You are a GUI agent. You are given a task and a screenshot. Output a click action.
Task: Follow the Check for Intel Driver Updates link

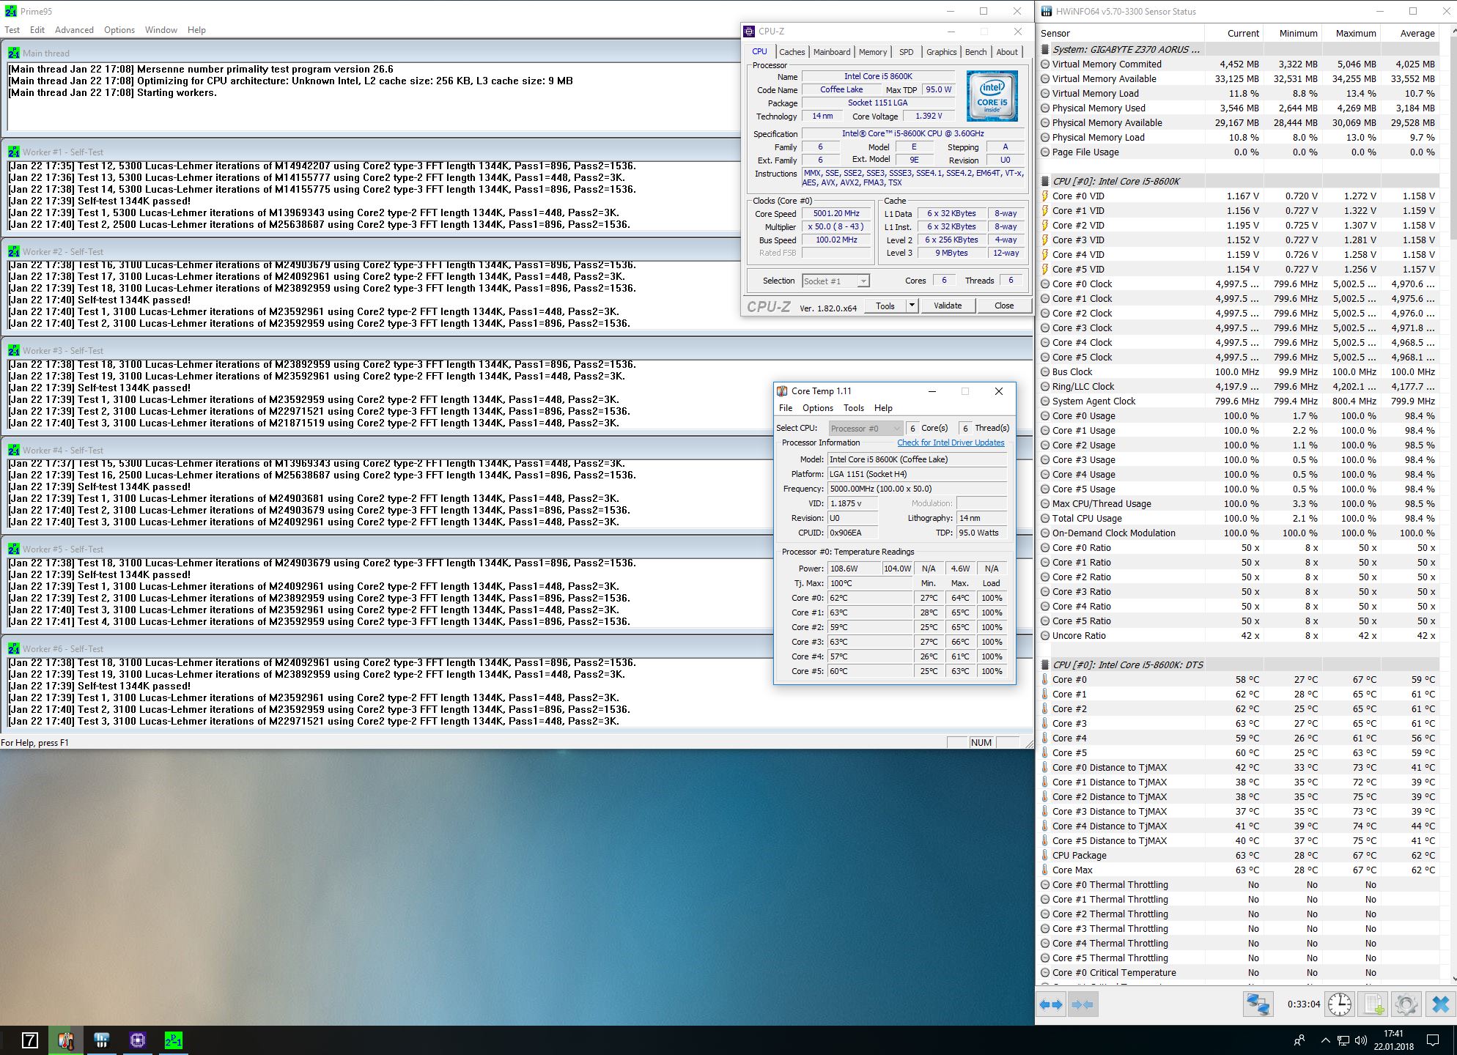pyautogui.click(x=951, y=443)
